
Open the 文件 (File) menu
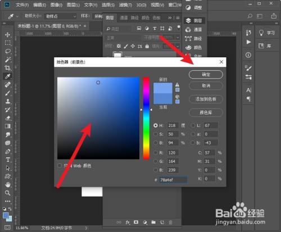pos(22,5)
